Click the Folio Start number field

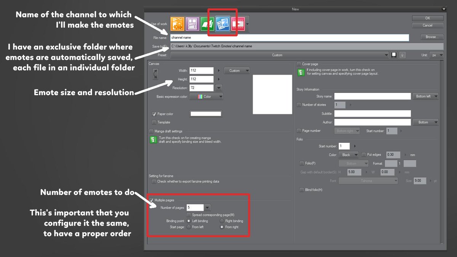(344, 146)
